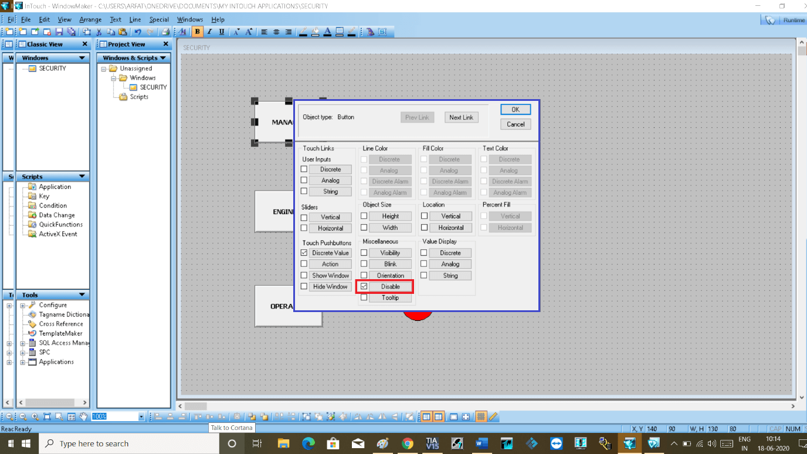Open the Windows panel dropdown arrow
The height and width of the screenshot is (454, 807).
(82, 58)
